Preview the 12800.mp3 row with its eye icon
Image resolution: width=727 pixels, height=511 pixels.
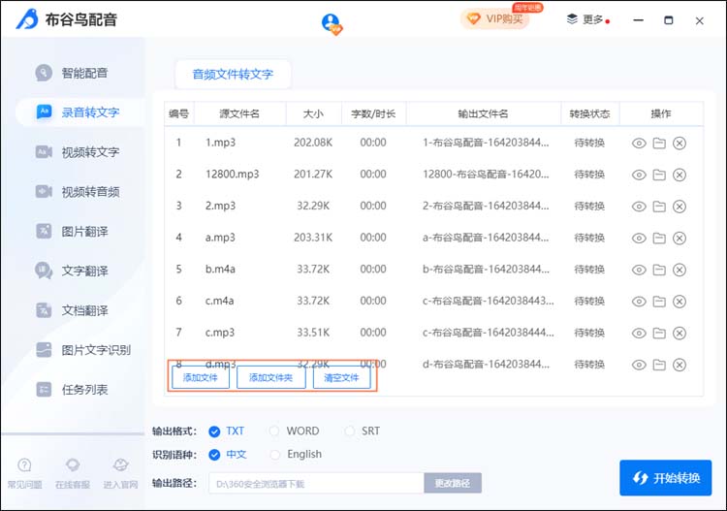(639, 175)
